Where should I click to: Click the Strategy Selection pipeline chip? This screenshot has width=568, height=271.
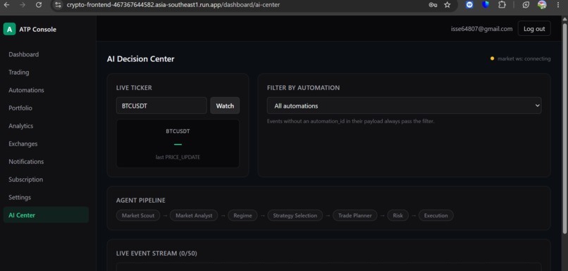point(295,215)
